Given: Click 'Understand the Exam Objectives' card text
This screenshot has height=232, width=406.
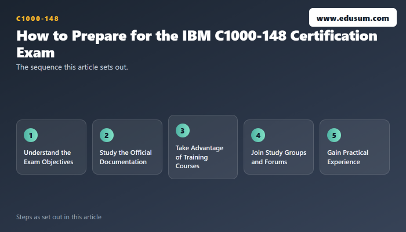Looking at the screenshot, I should point(48,157).
